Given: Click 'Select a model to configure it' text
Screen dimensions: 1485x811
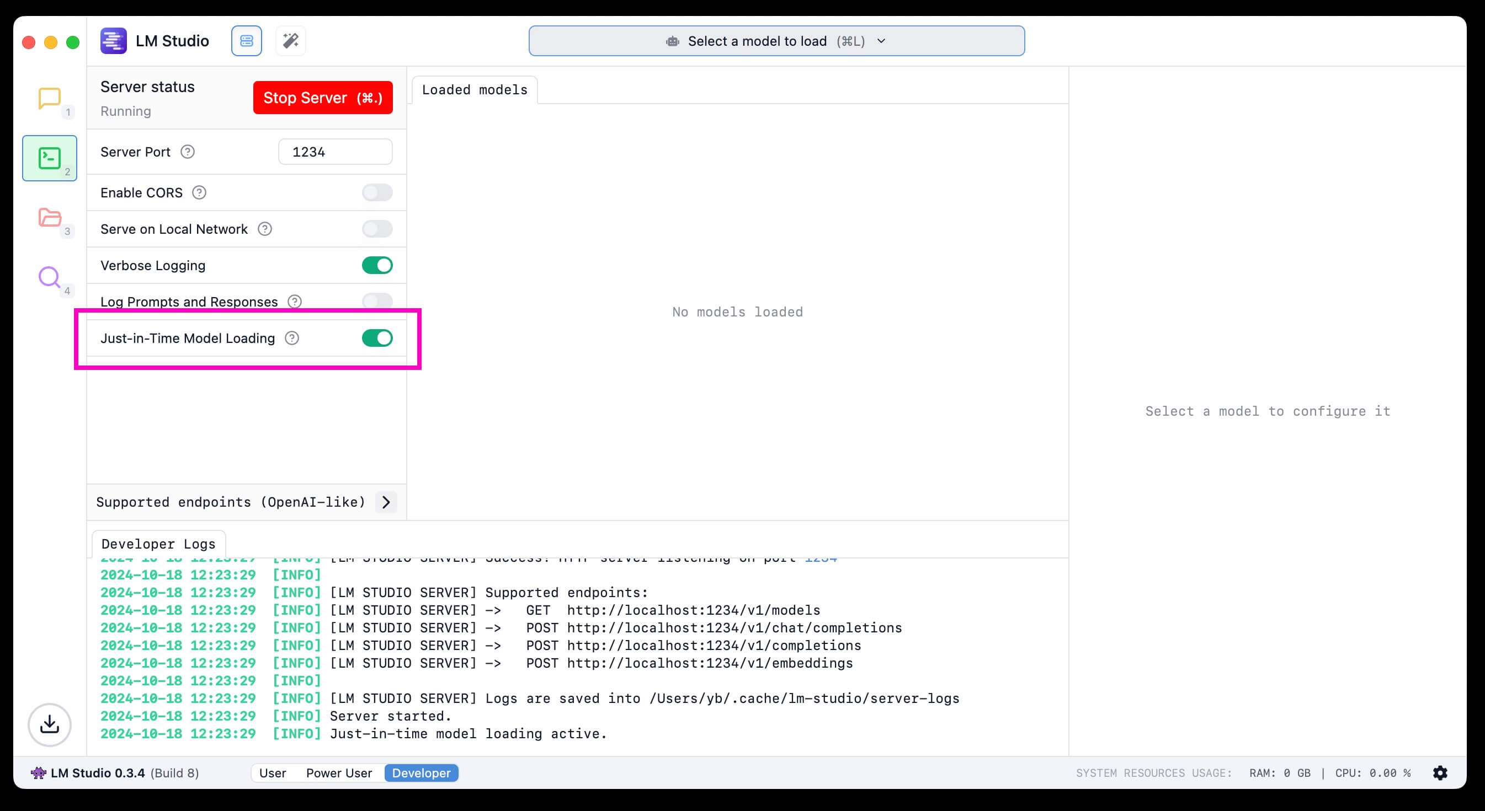Looking at the screenshot, I should [x=1268, y=411].
